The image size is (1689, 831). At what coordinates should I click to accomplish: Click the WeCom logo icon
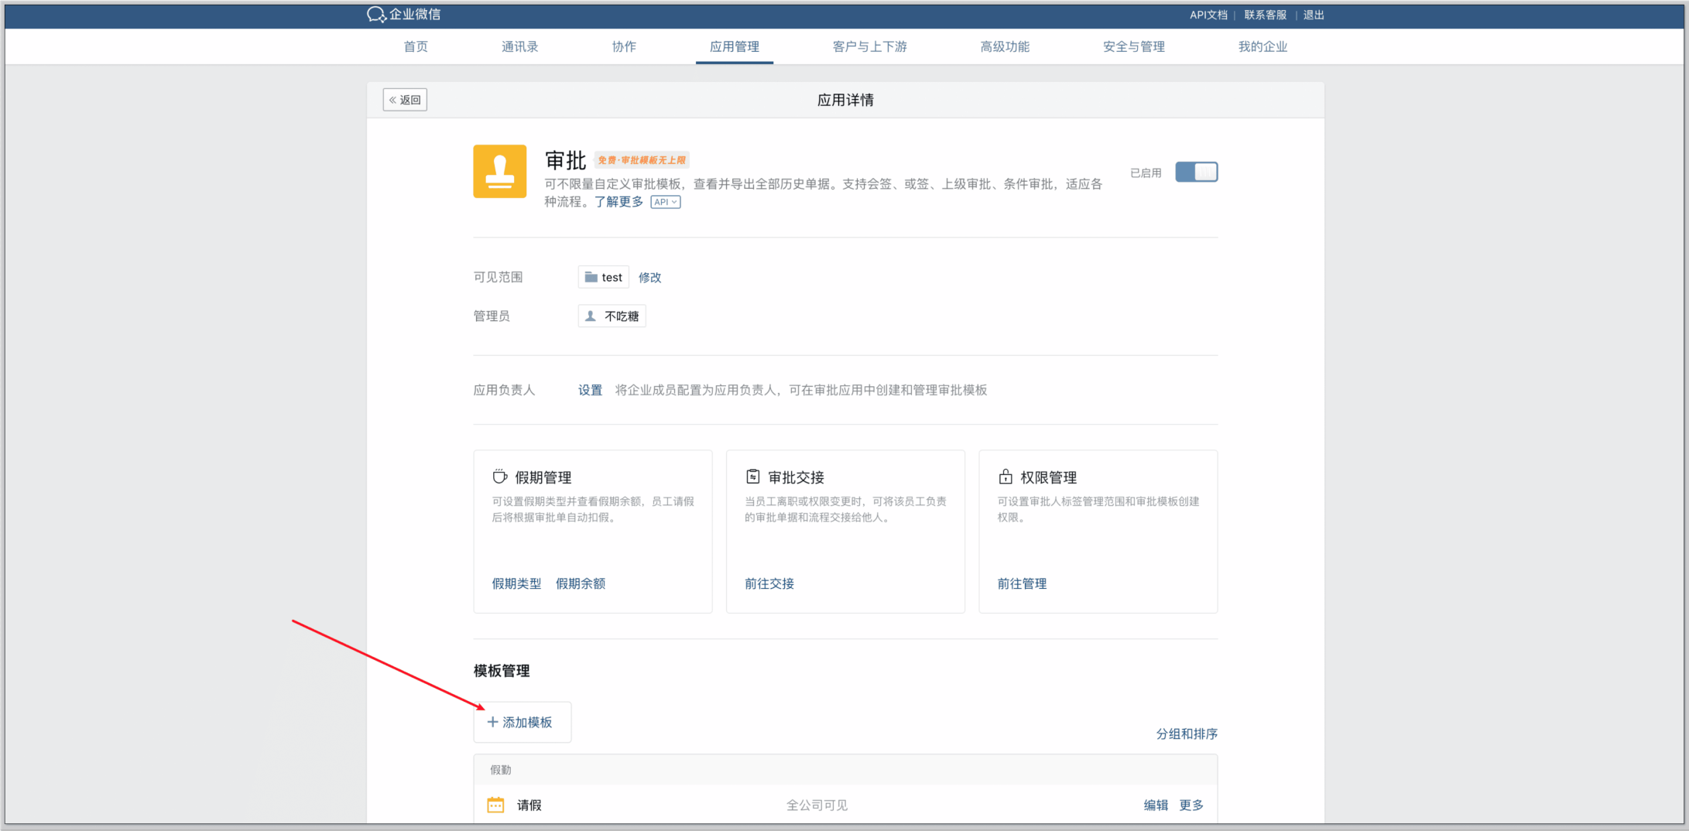[x=376, y=15]
